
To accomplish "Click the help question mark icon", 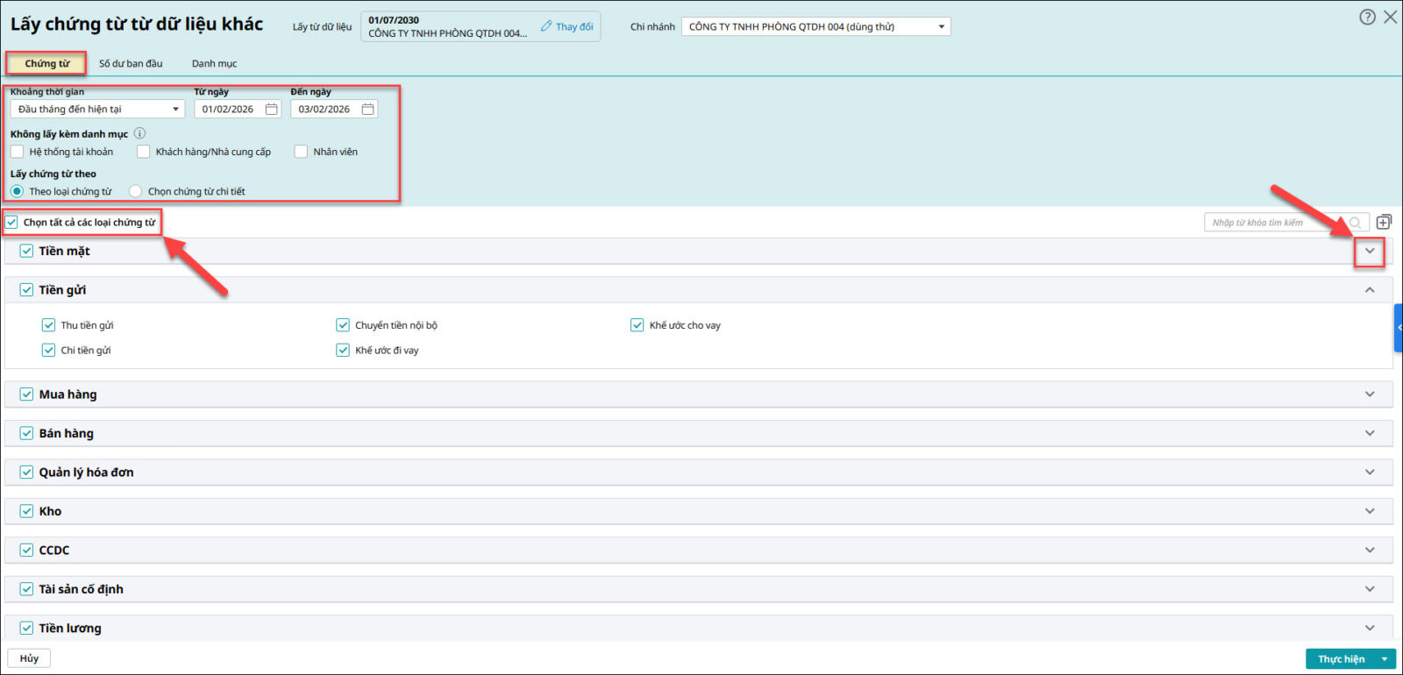I will (x=1367, y=18).
